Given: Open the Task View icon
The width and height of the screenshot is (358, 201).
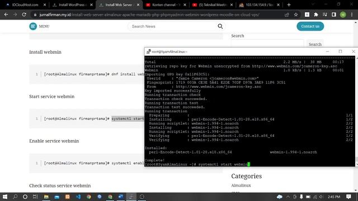Looking at the screenshot, I should (35, 197).
